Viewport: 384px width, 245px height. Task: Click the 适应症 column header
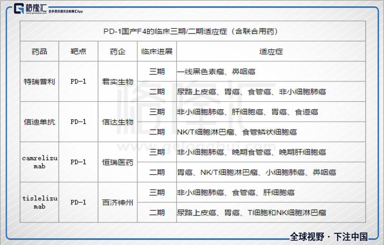click(x=271, y=51)
